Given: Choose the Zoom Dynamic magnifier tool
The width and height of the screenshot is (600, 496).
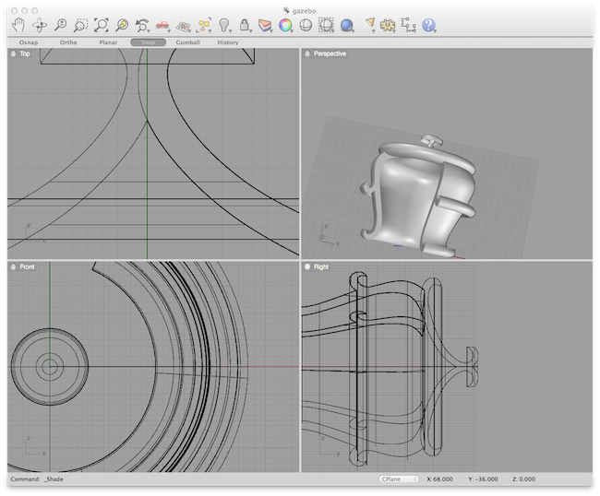Looking at the screenshot, I should (x=60, y=25).
